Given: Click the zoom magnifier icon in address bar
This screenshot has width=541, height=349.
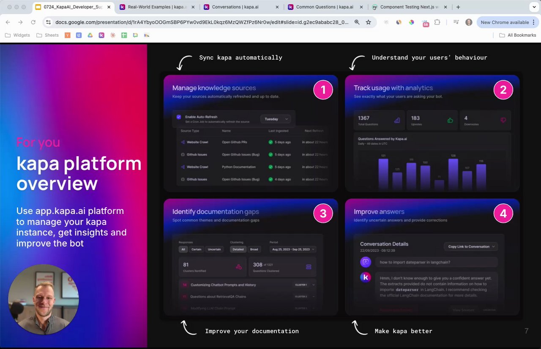Looking at the screenshot, I should (x=357, y=22).
